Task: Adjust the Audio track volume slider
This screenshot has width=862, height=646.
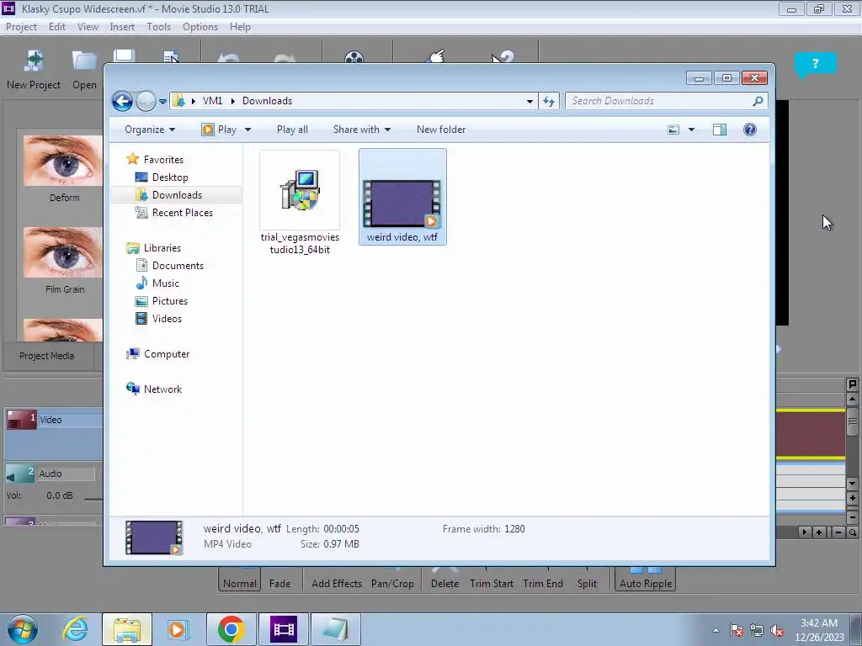Action: coord(93,499)
